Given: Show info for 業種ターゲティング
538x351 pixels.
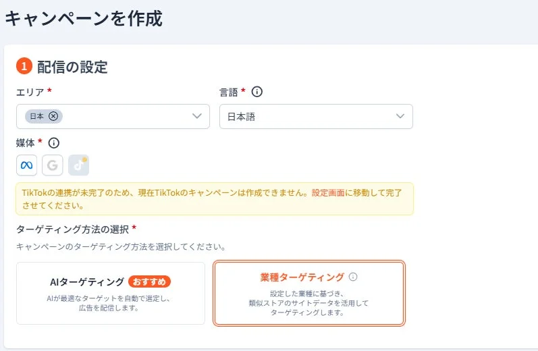Looking at the screenshot, I should [353, 277].
